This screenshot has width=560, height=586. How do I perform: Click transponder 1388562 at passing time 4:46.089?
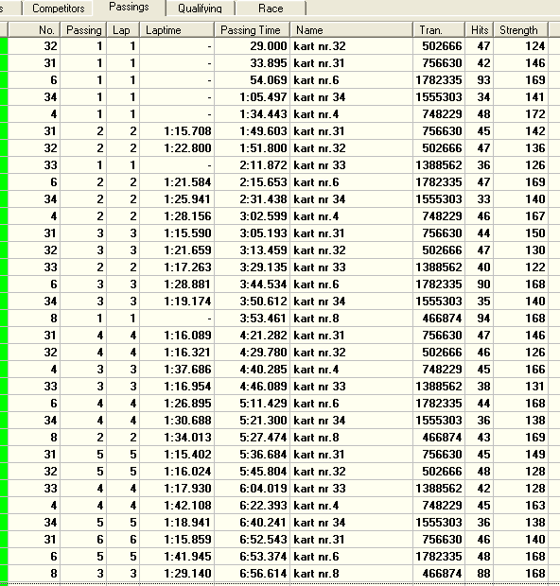(439, 386)
